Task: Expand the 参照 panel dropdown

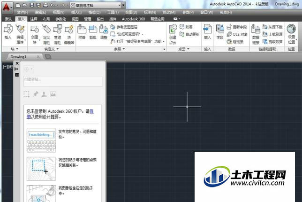Action: [120, 49]
